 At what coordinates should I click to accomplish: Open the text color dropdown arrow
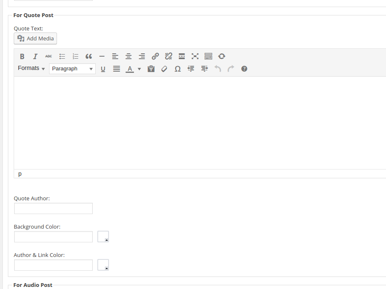139,69
